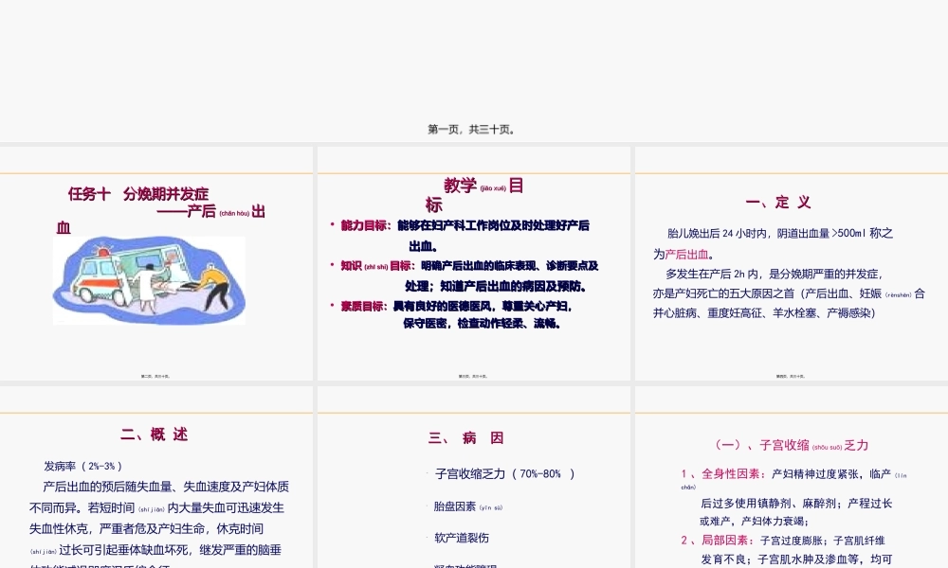Image resolution: width=948 pixels, height=568 pixels.
Task: Click the 素质目标 label
Action: (x=355, y=307)
